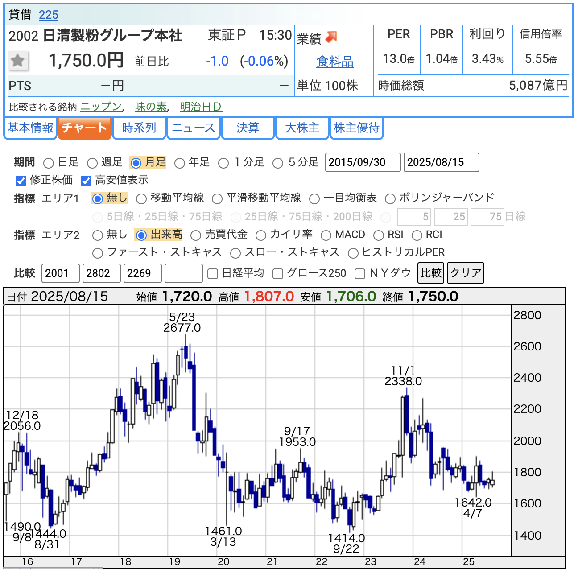Select 移動平均線 indicator radio

(141, 198)
